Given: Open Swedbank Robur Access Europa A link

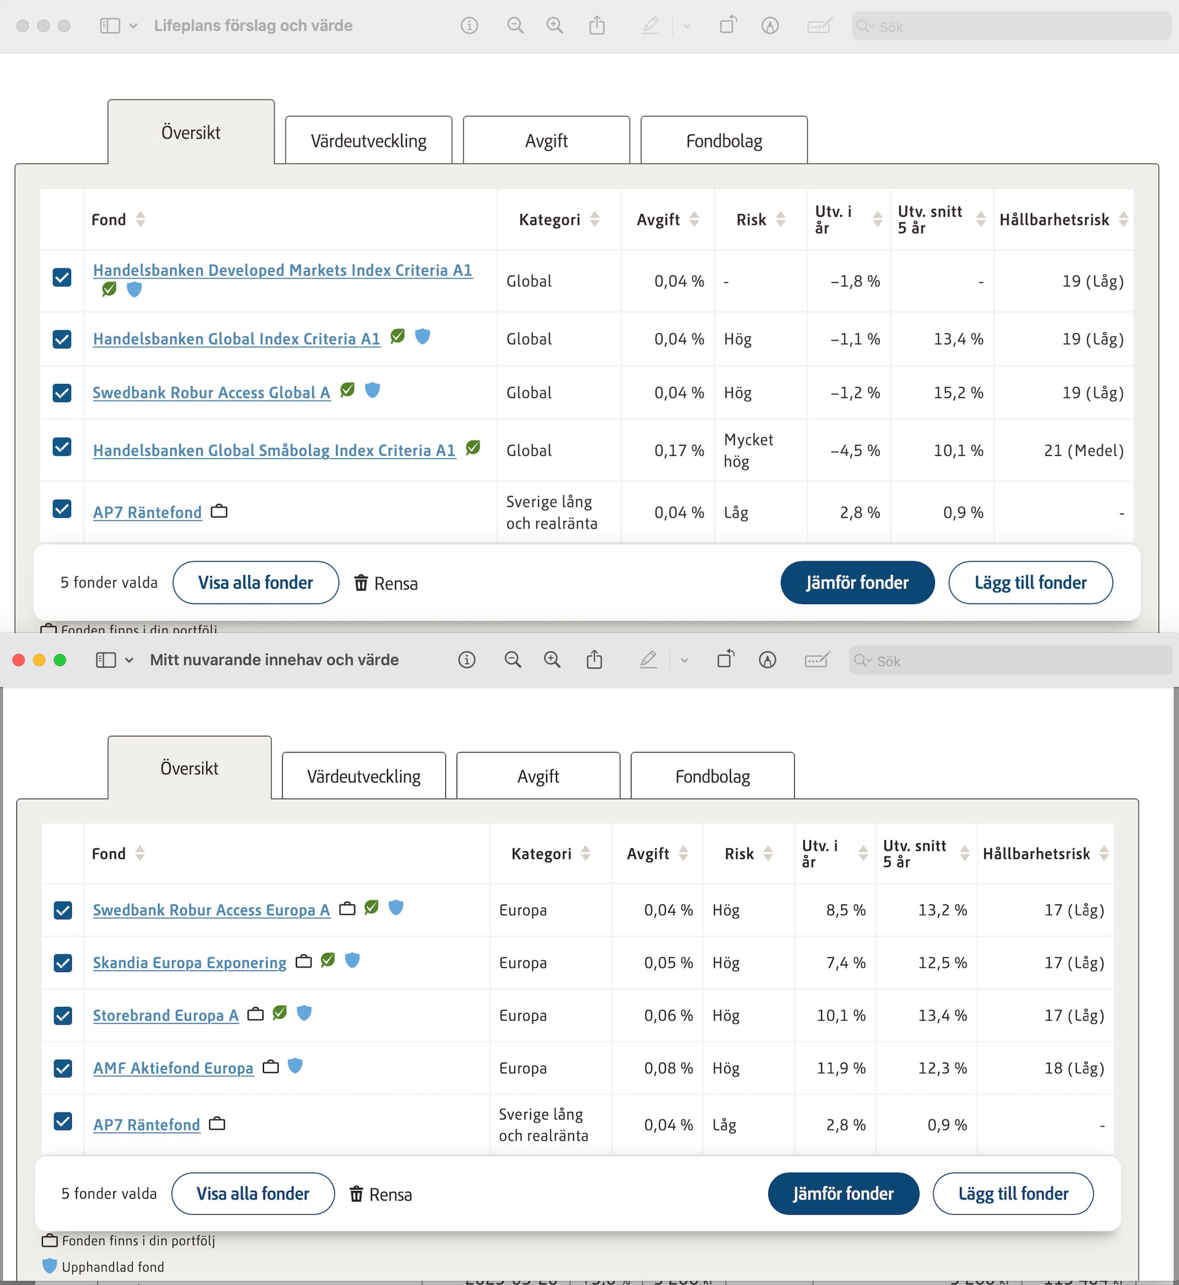Looking at the screenshot, I should tap(211, 910).
